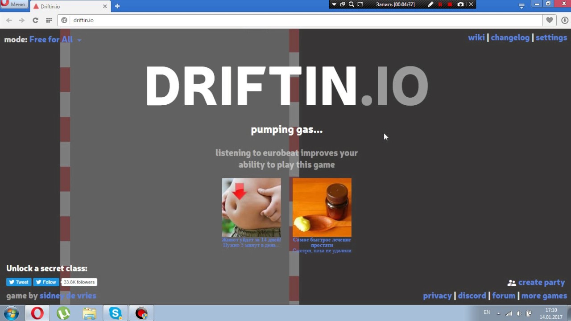Open the screen recorder taskbar icon

coord(141,313)
